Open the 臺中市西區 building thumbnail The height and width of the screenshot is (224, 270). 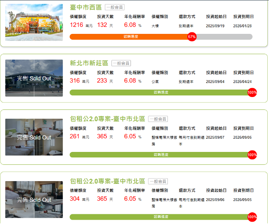point(34,22)
